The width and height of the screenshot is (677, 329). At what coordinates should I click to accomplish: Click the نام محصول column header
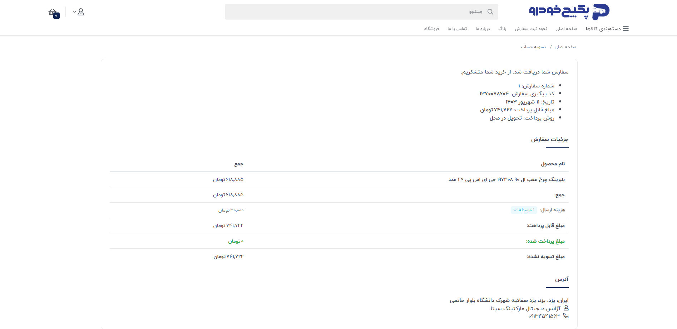pyautogui.click(x=553, y=164)
